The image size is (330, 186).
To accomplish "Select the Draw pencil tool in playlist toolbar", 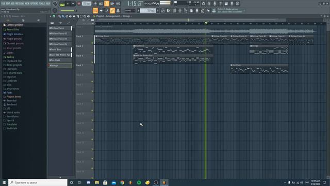I will (x=60, y=16).
